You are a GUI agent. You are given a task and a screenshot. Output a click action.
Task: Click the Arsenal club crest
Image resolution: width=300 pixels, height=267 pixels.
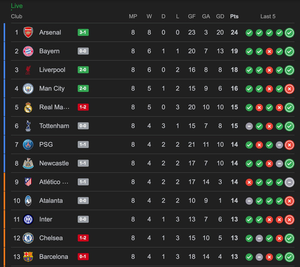(28, 32)
